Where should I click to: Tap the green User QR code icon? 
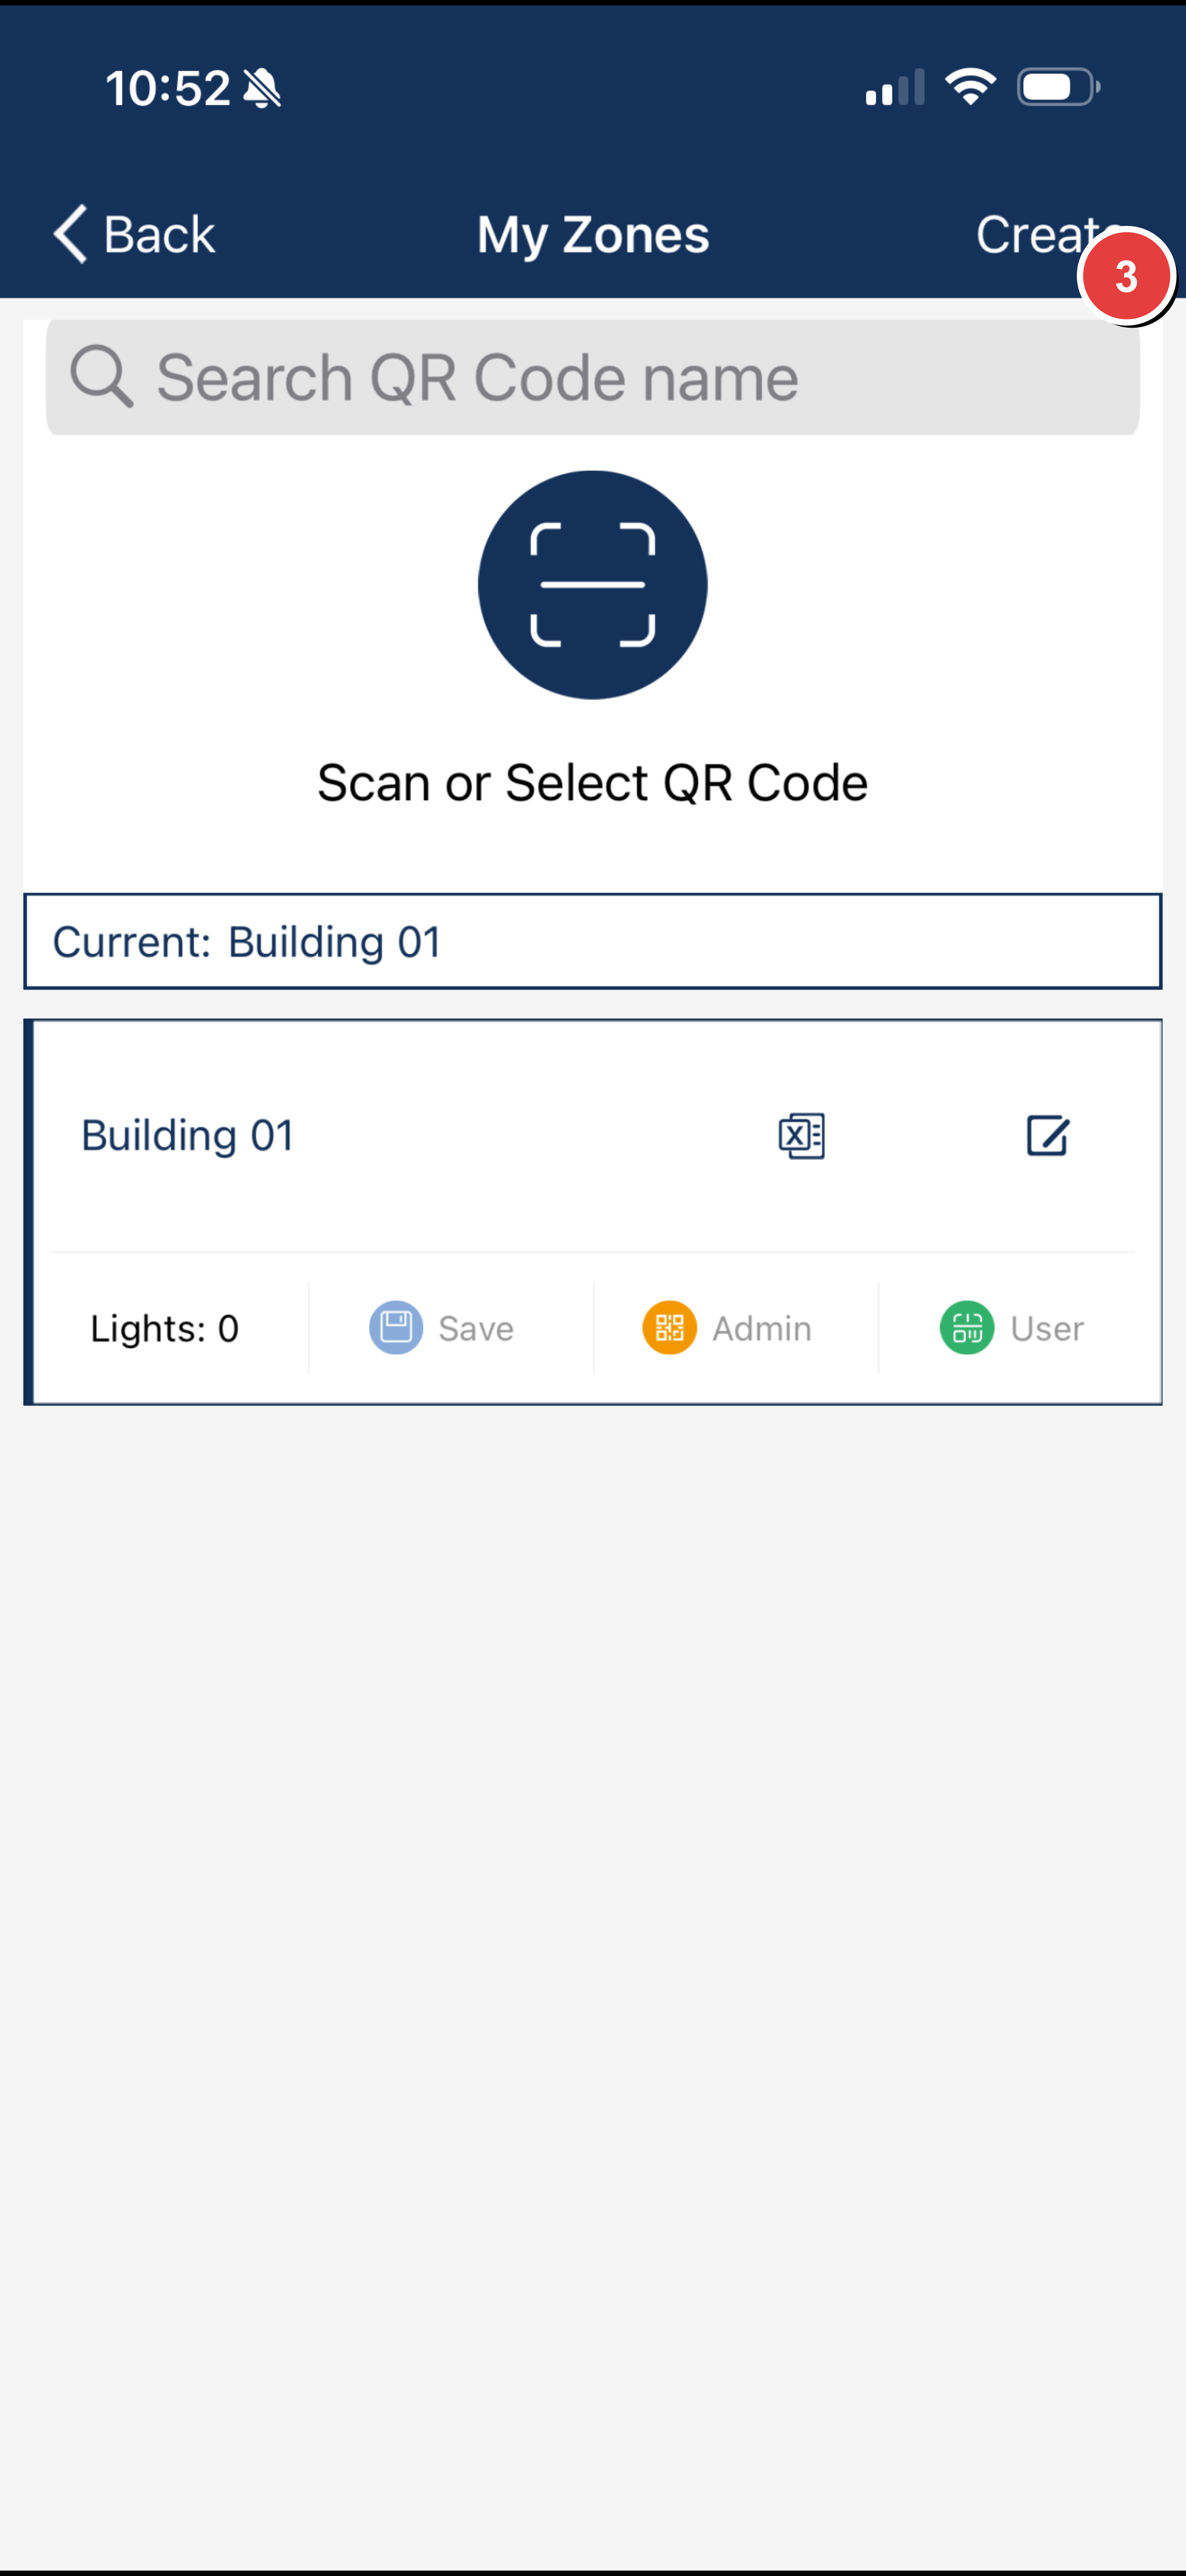[966, 1328]
